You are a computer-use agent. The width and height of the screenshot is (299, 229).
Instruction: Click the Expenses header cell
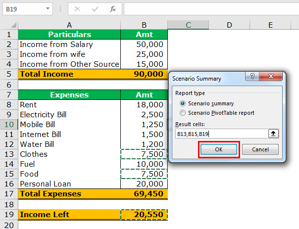pyautogui.click(x=69, y=94)
